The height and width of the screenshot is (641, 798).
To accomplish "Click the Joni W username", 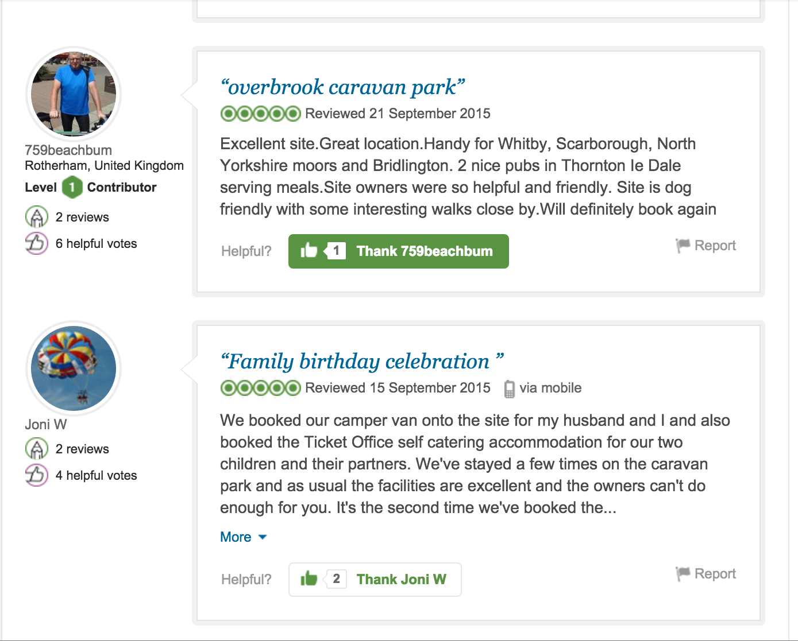I will coord(46,425).
